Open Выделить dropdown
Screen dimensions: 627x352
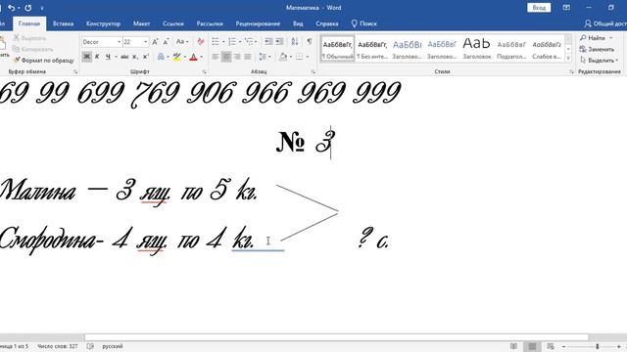pos(599,61)
